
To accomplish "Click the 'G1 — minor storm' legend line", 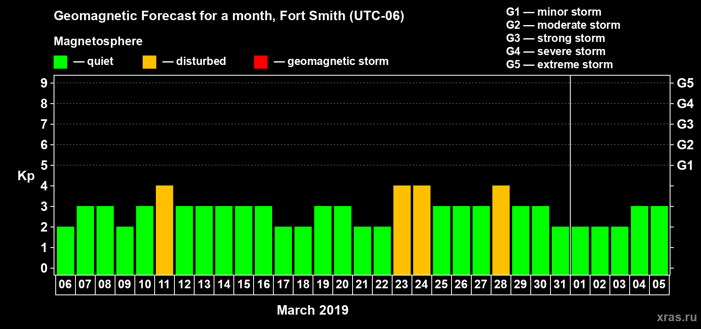I will 553,12.
